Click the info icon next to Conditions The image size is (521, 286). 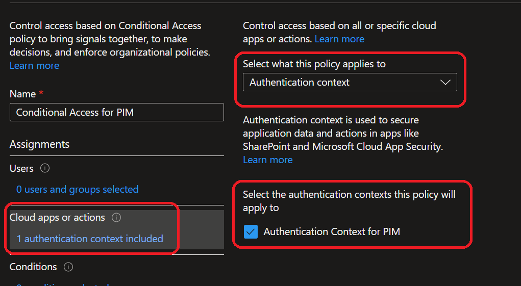click(x=68, y=267)
